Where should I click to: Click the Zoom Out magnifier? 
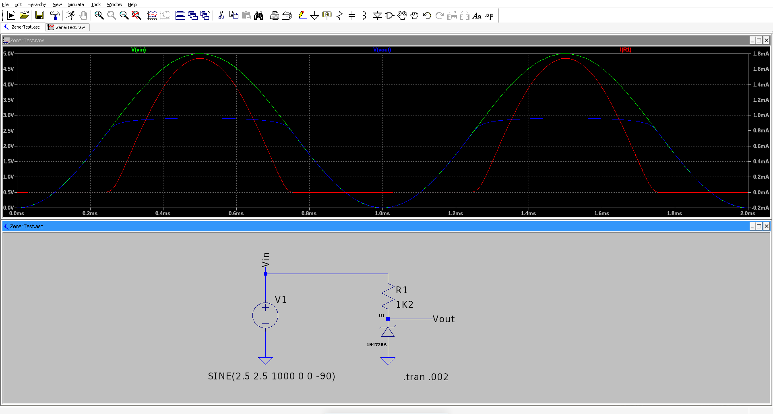124,15
